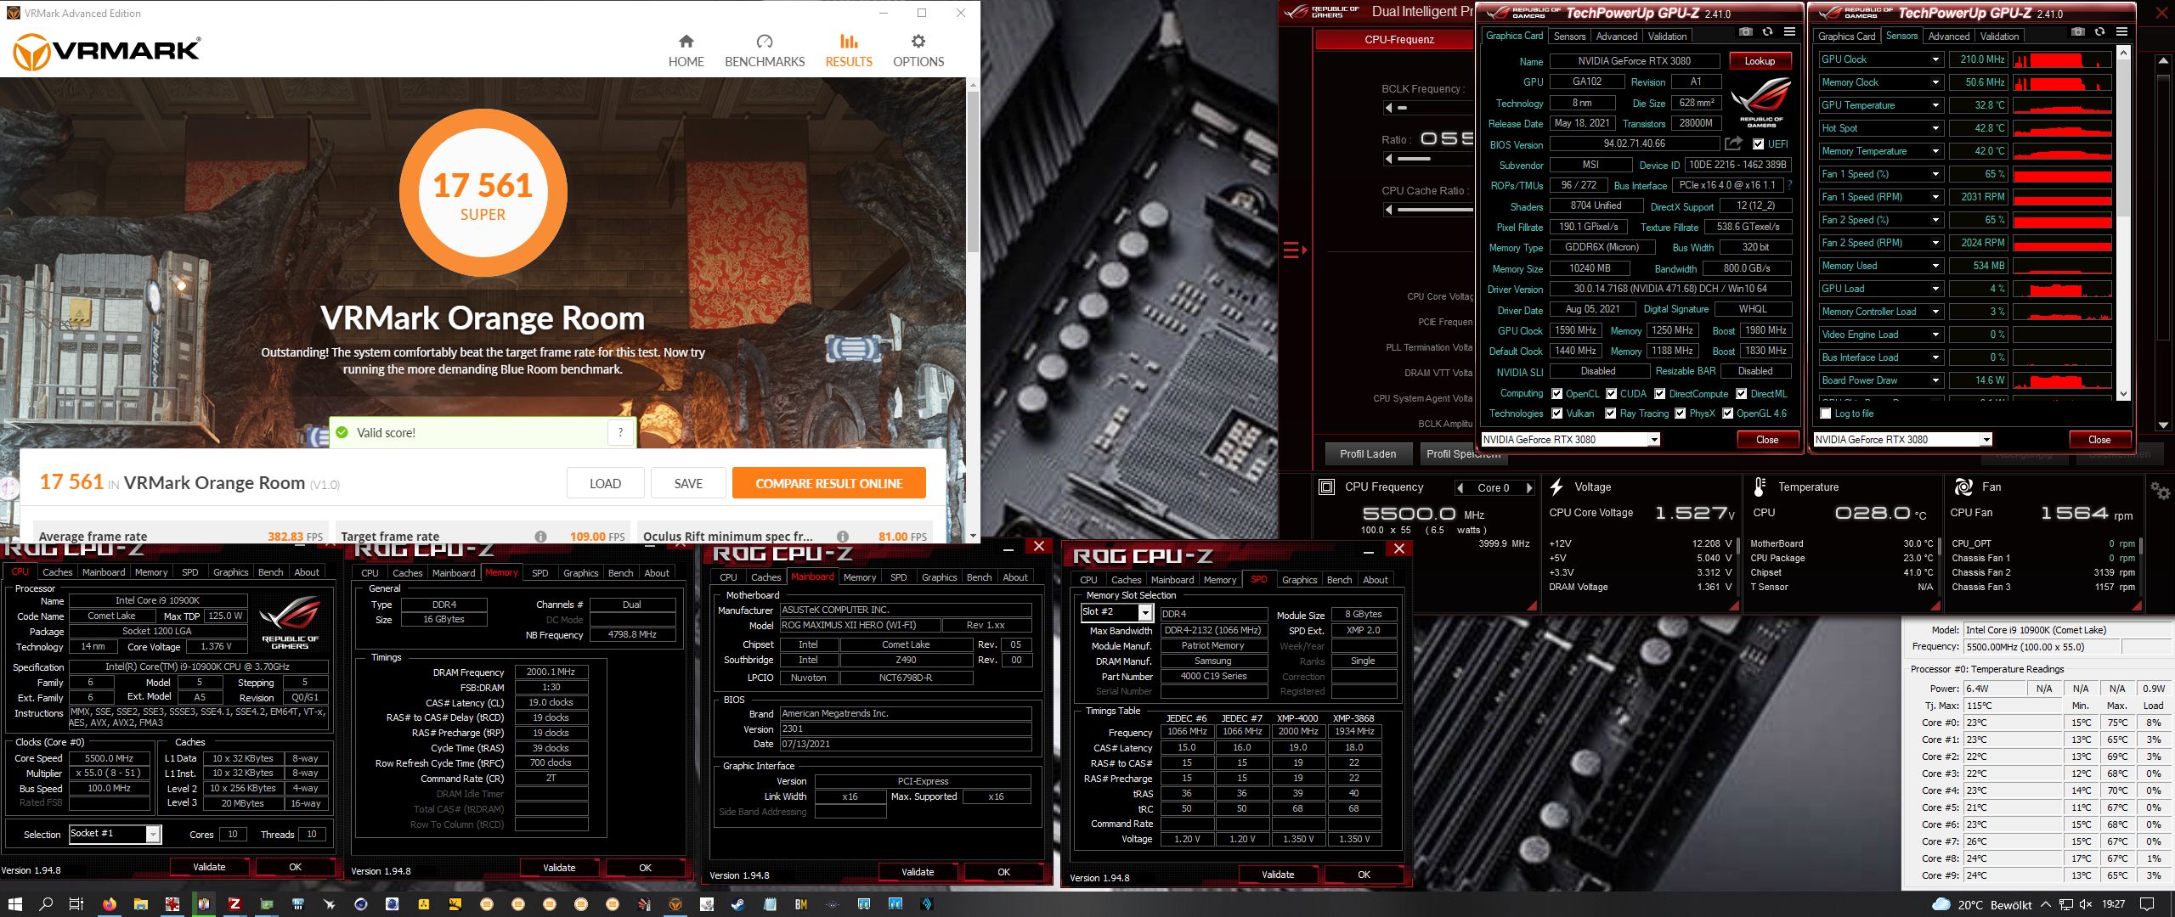Switch to Advanced tab in GPU-Z Sensors window

pyautogui.click(x=1948, y=37)
